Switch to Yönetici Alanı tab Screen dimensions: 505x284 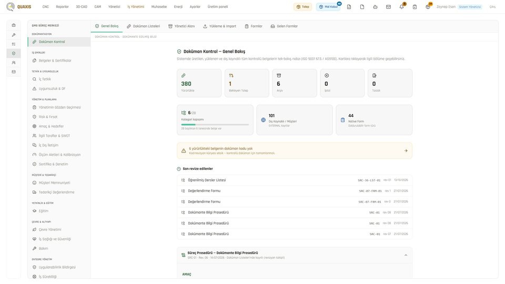click(x=181, y=26)
